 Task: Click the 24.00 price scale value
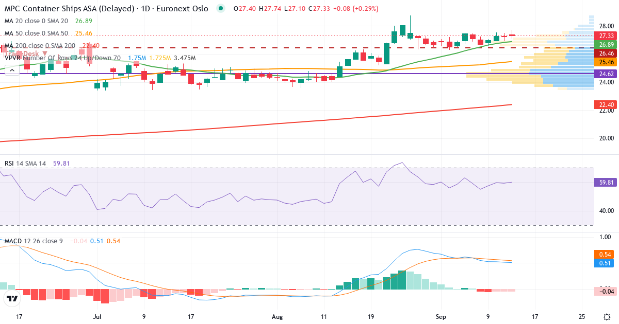606,82
